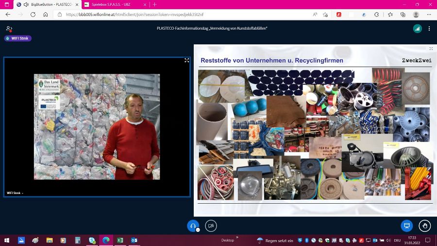437x246 pixels.
Task: Make the presentation fullscreen
Action: click(x=431, y=49)
